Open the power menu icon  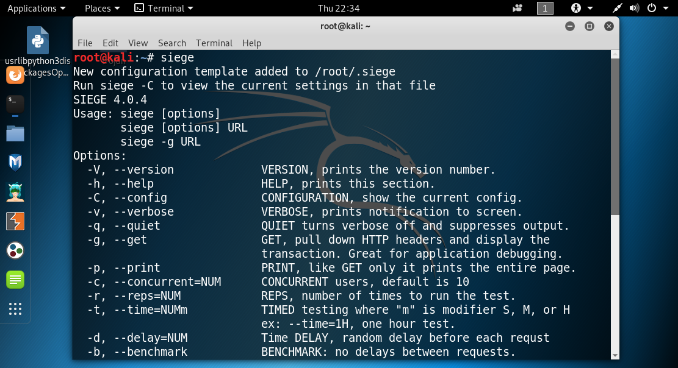(x=652, y=8)
